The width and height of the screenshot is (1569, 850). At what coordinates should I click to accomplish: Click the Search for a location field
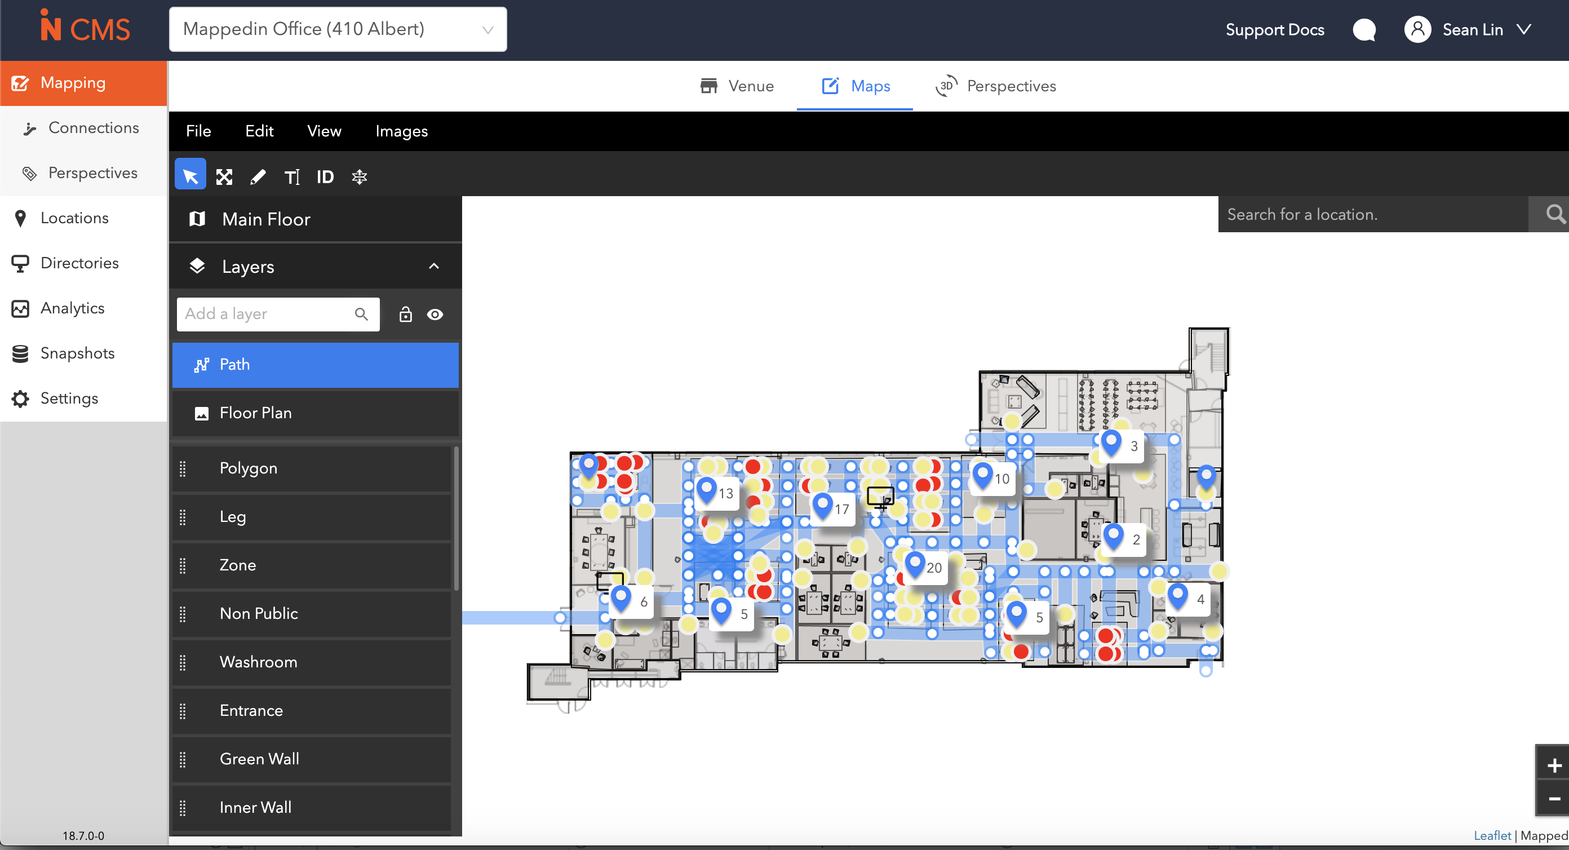1373,214
